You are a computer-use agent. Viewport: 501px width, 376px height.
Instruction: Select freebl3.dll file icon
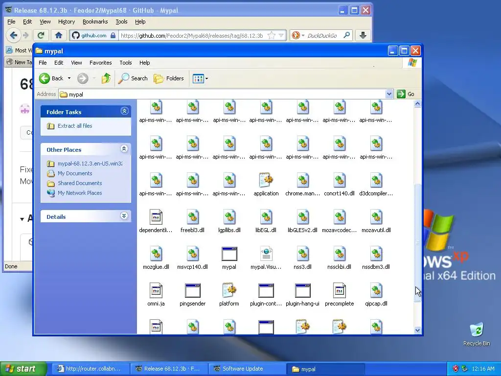pyautogui.click(x=193, y=217)
